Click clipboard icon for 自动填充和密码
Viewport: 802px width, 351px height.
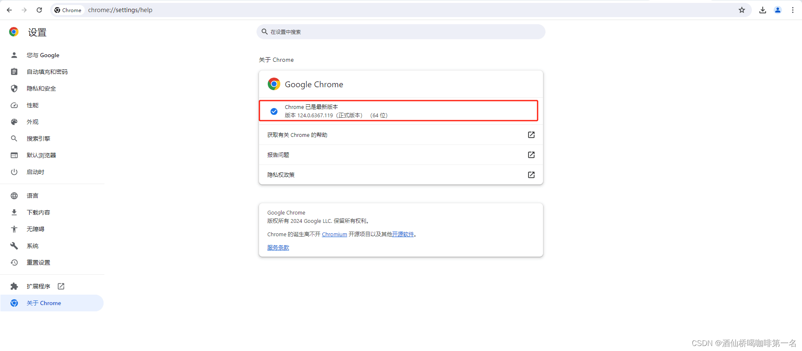pos(14,72)
